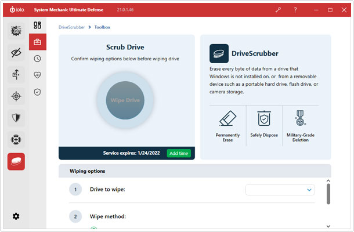Open the System Mechanic gear icon in sidebar

16,31
